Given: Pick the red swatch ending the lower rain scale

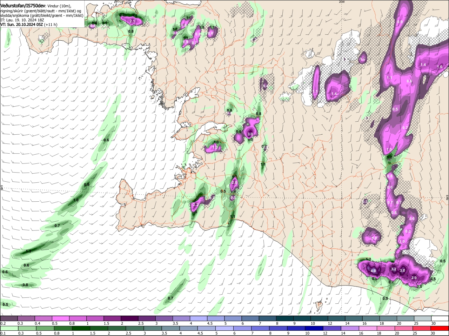Looking at the screenshot, I should 440,328.
